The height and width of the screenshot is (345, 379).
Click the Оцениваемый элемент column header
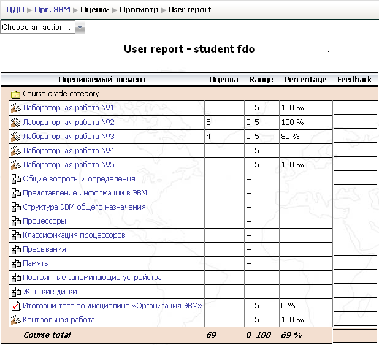click(102, 80)
